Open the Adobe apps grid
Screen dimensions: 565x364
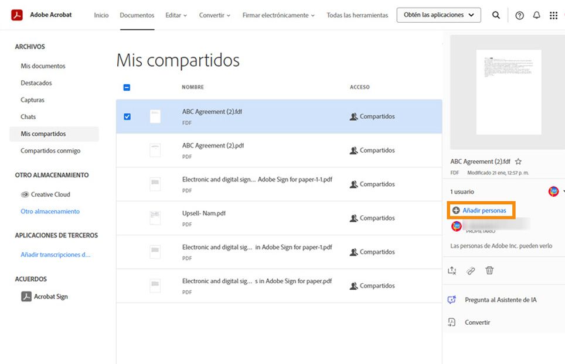553,15
